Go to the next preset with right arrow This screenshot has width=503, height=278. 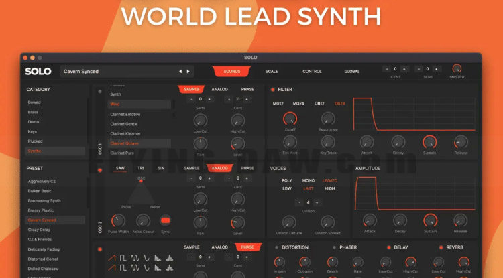[x=188, y=72]
